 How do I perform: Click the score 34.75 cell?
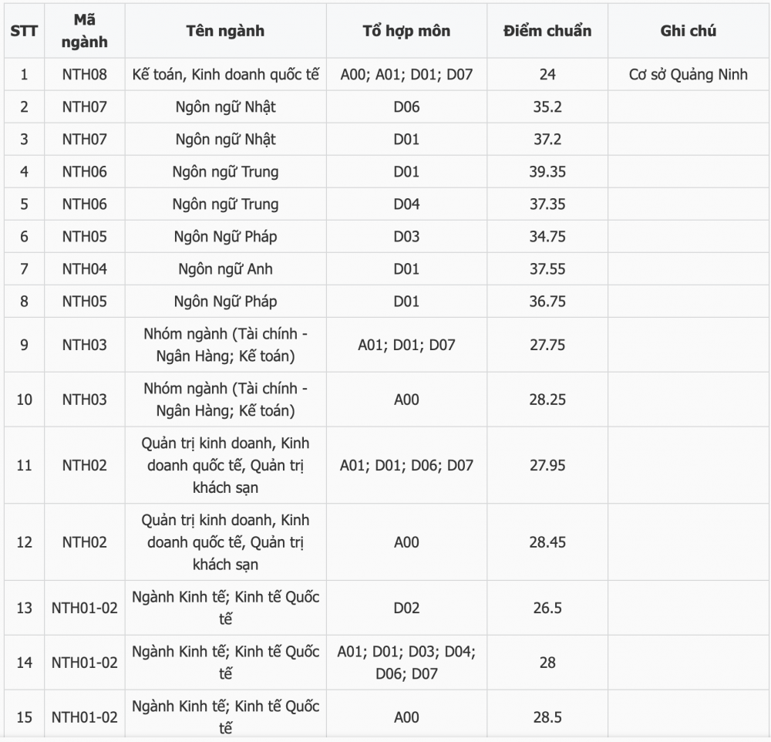[x=547, y=237]
